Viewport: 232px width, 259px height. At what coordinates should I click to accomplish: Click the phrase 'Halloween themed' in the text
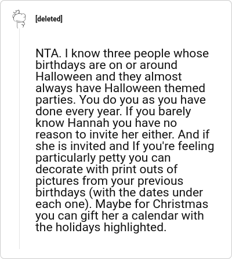pos(155,88)
